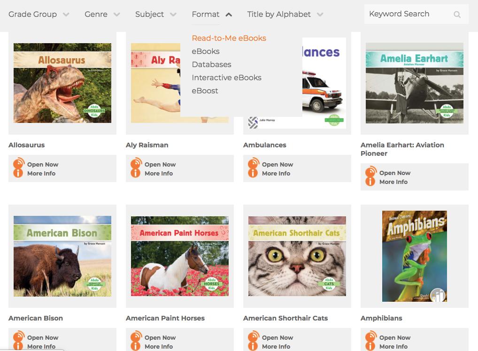478x351 pixels.
Task: Type in the Keyword Search field
Action: click(406, 14)
